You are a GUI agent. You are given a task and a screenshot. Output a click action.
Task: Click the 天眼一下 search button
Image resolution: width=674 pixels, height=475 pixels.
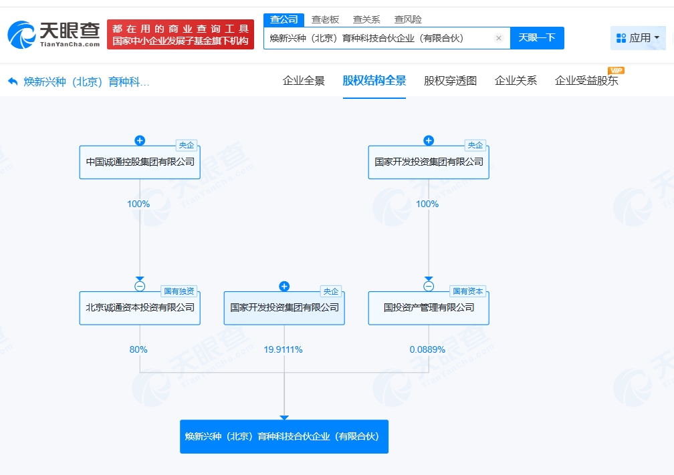537,38
